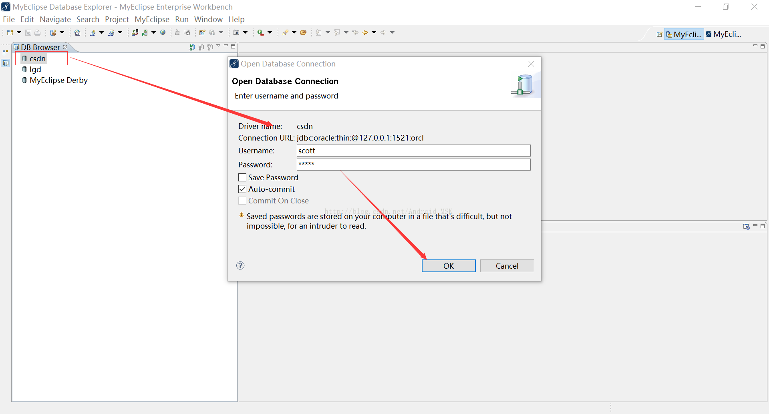This screenshot has height=414, width=769.
Task: Click the camera snapshot toolbar icon
Action: (236, 33)
